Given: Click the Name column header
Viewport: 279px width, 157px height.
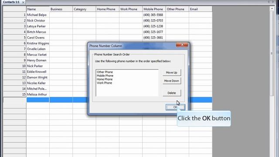Looking at the screenshot, I should [38, 9].
